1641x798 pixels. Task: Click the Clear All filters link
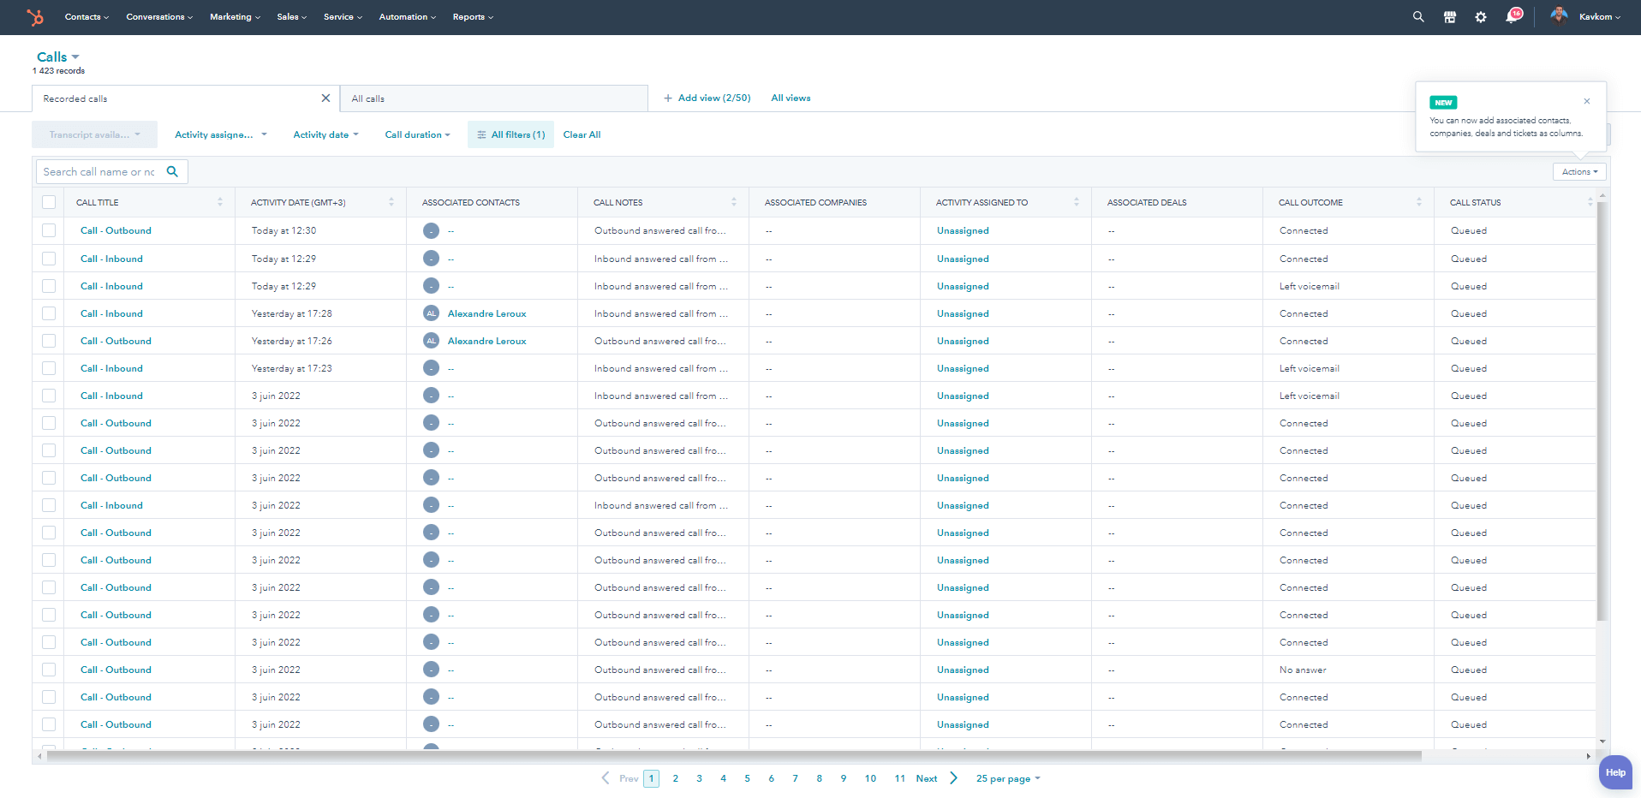click(x=582, y=135)
